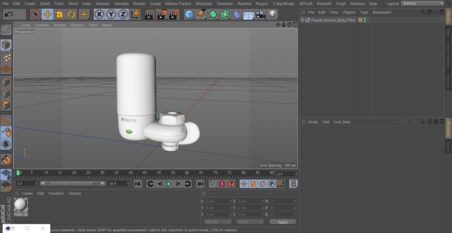This screenshot has height=233, width=452.
Task: Add a Camera object
Action: tap(260, 14)
